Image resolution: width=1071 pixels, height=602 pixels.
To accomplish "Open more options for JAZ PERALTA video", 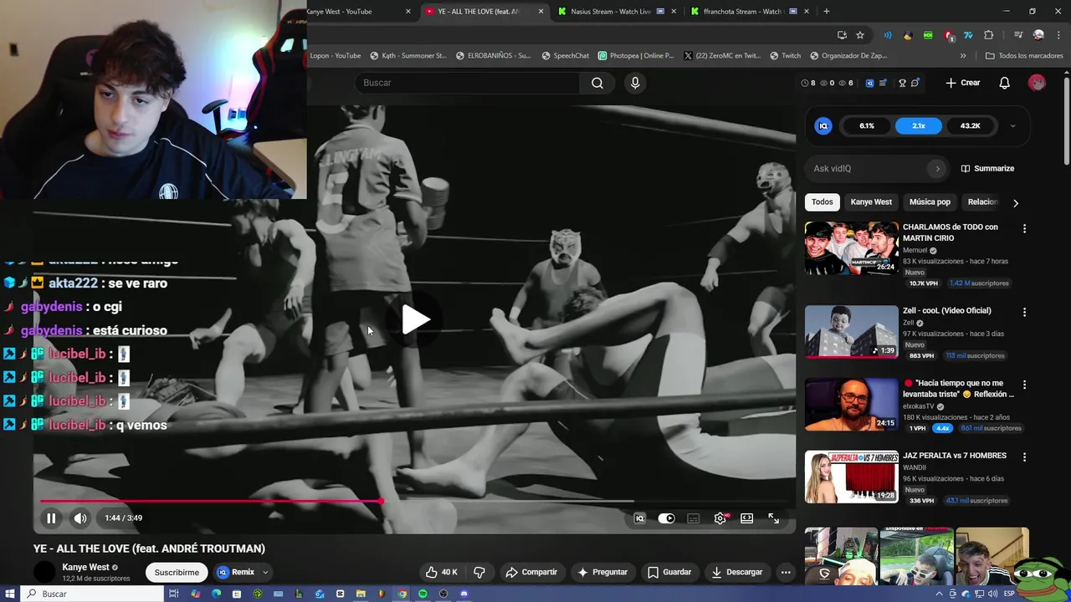I will tap(1024, 457).
